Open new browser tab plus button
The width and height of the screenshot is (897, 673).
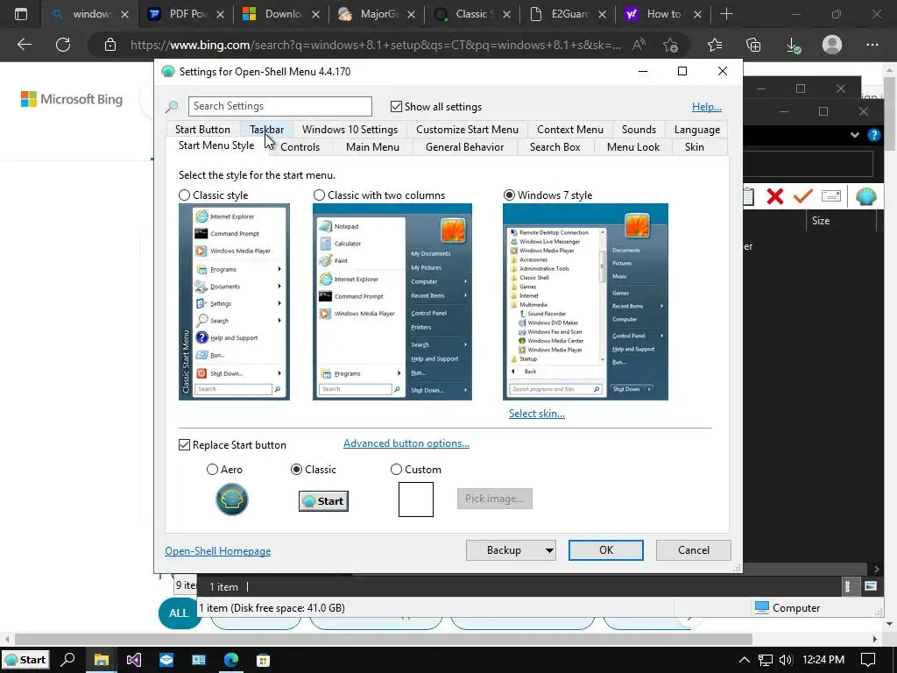pos(726,14)
